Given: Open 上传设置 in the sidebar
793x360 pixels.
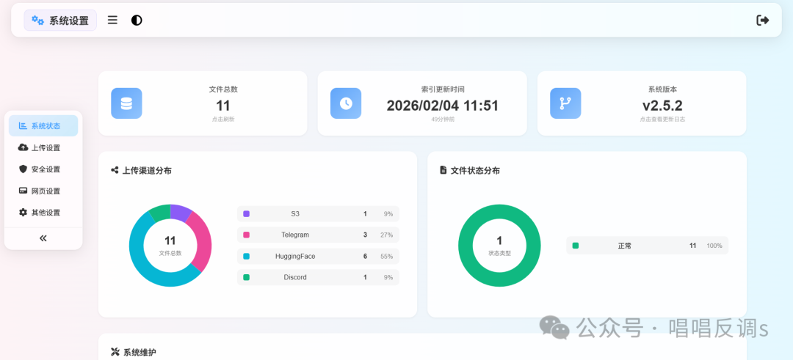Looking at the screenshot, I should coord(43,147).
